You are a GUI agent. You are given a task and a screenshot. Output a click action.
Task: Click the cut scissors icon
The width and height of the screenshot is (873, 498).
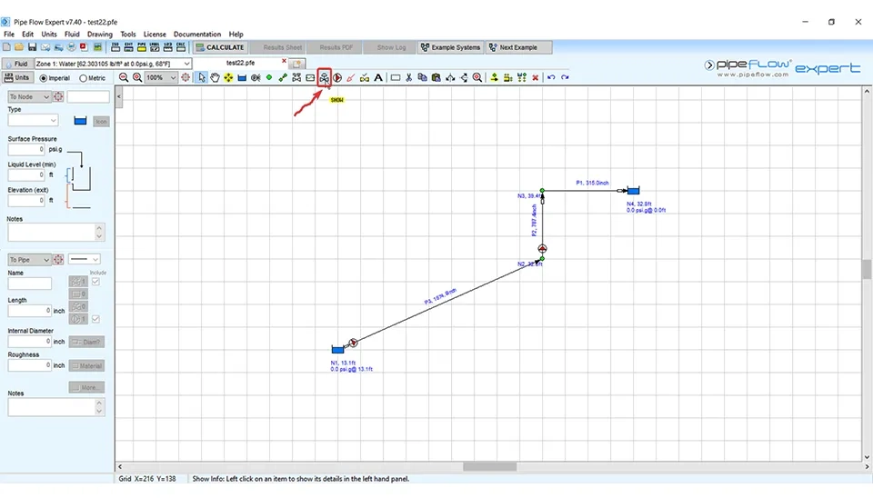(409, 78)
